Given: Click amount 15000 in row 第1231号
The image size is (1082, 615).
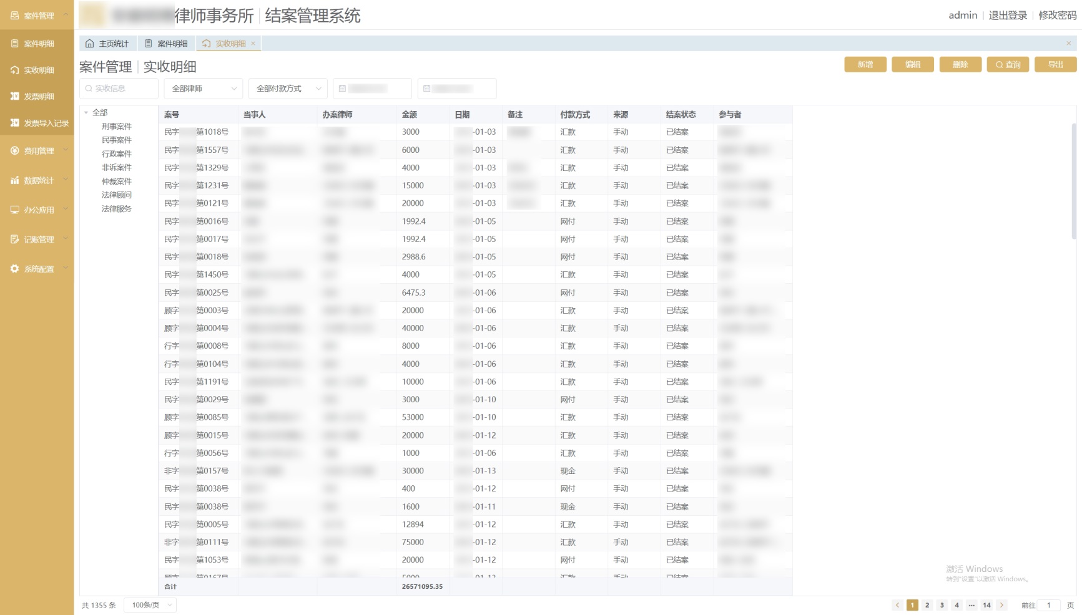Looking at the screenshot, I should [x=413, y=186].
